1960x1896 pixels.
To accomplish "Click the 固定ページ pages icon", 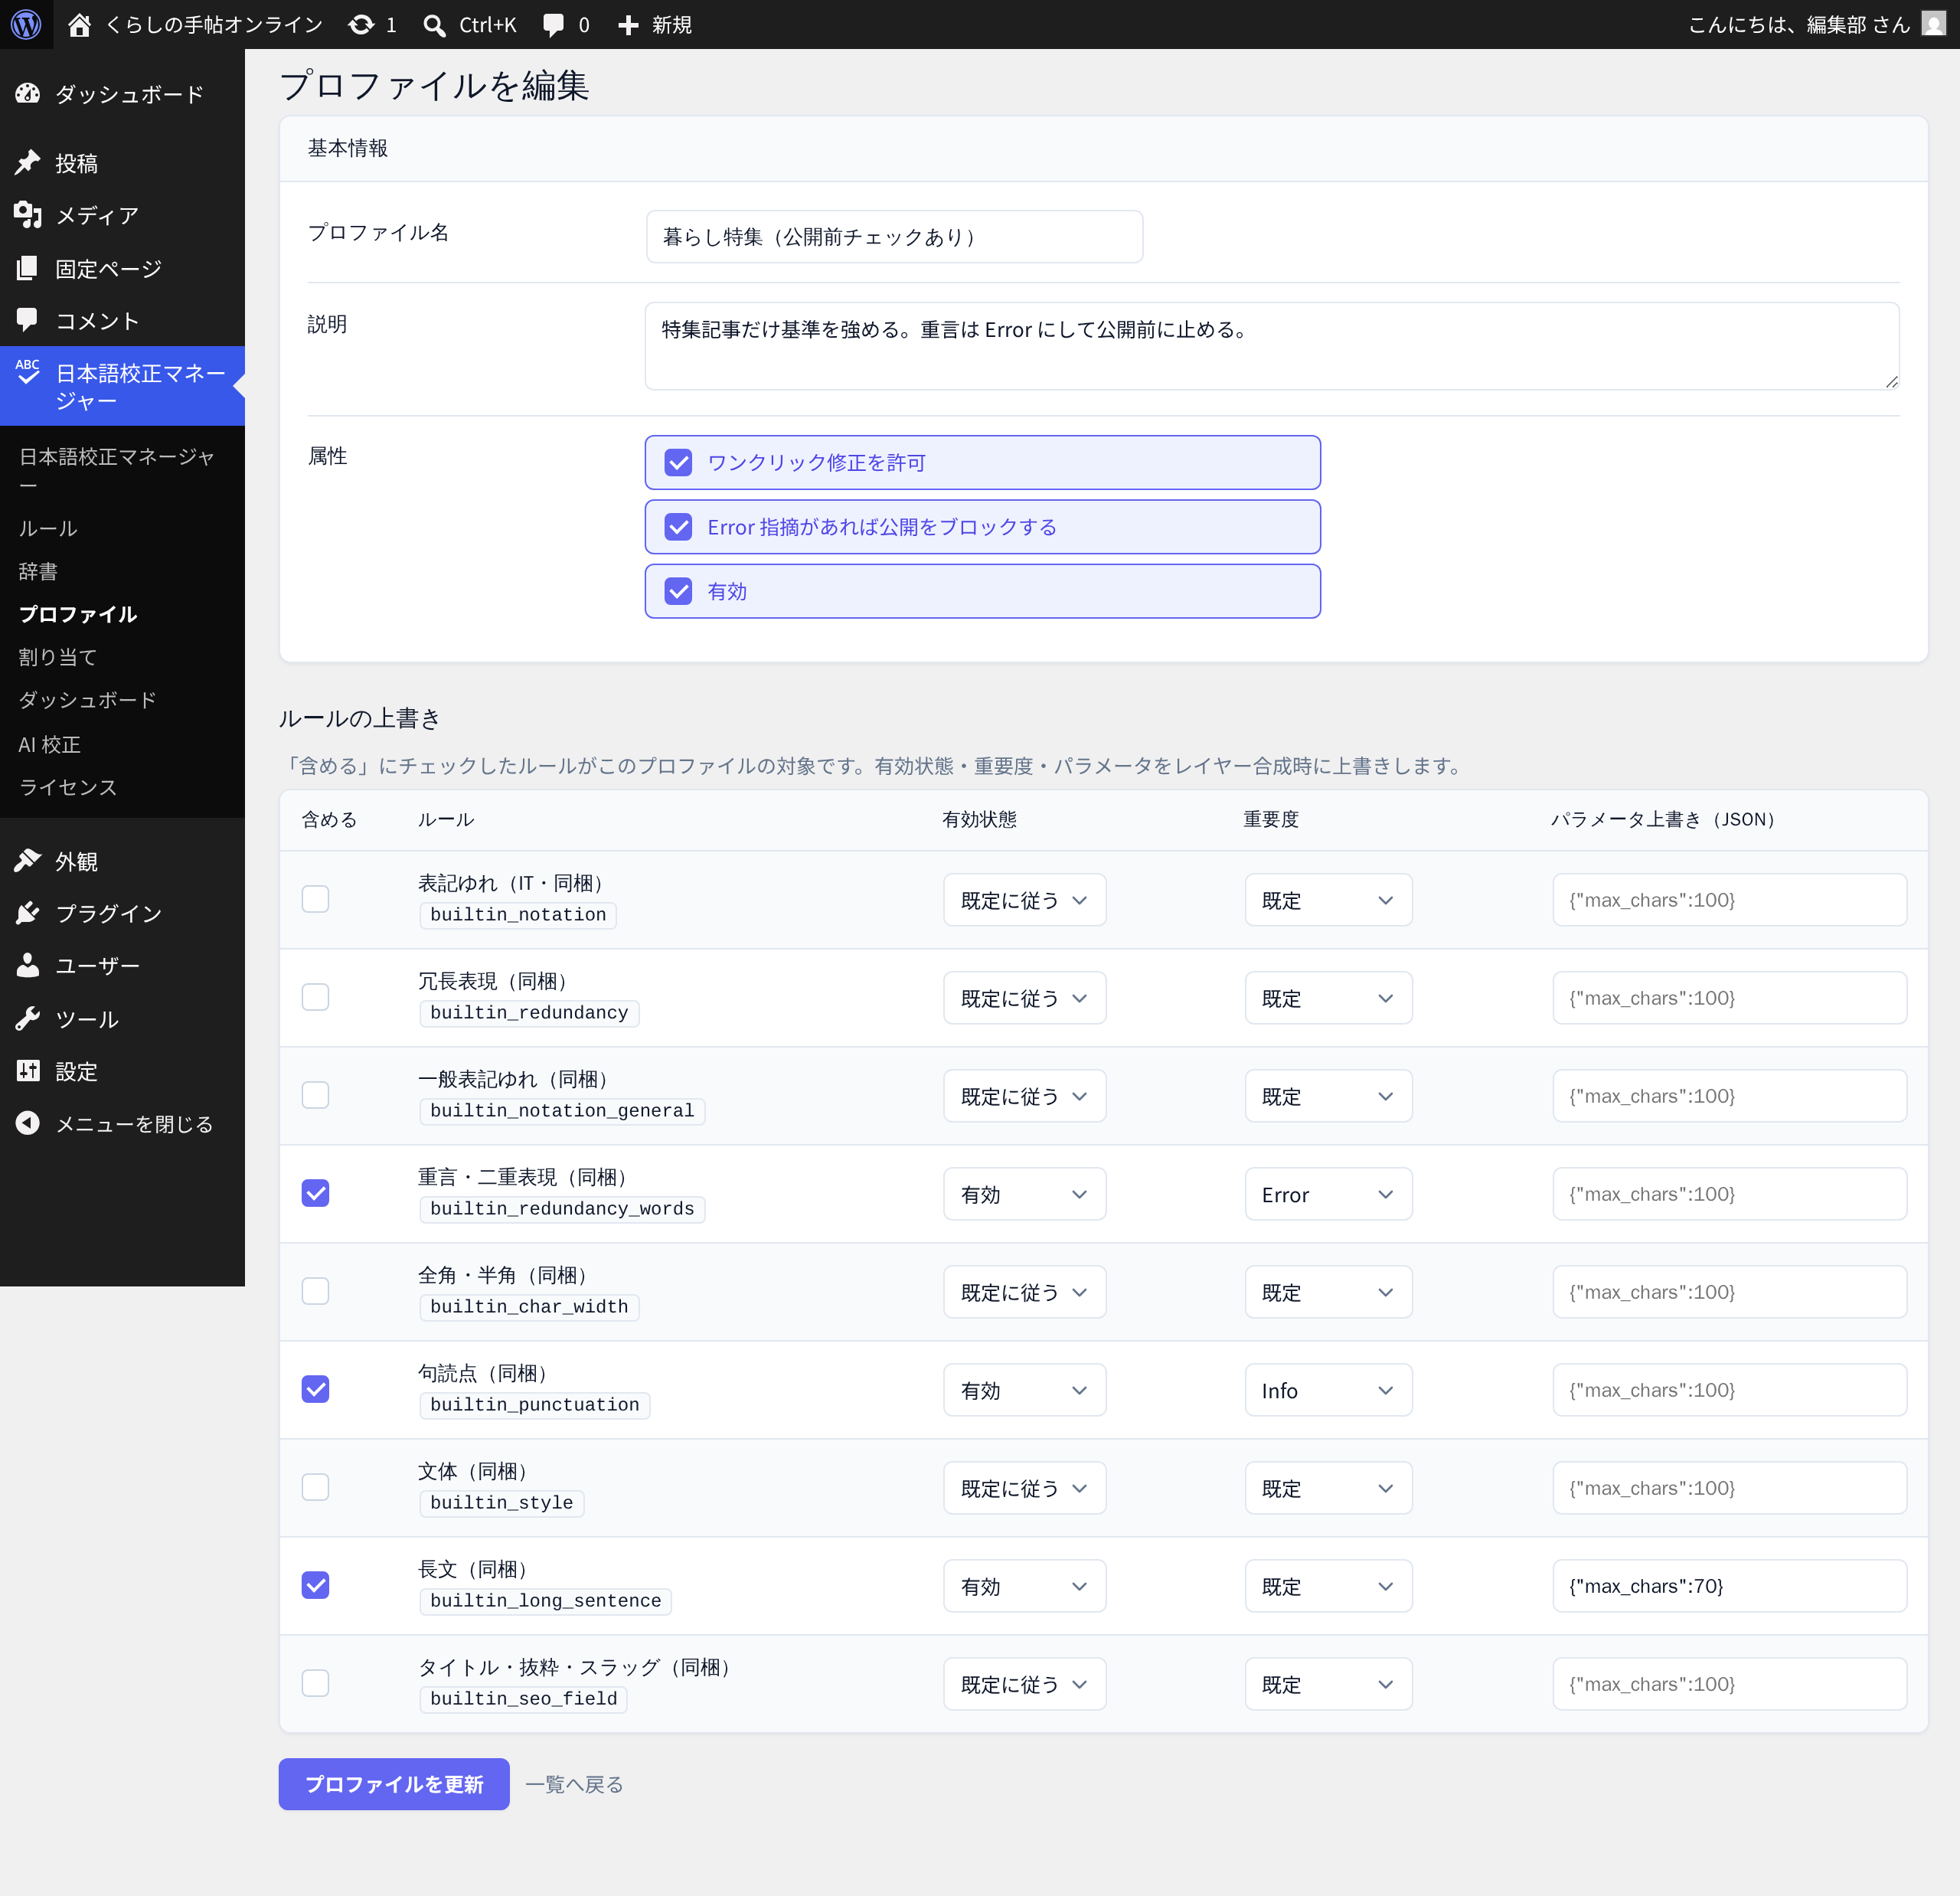I will (28, 268).
